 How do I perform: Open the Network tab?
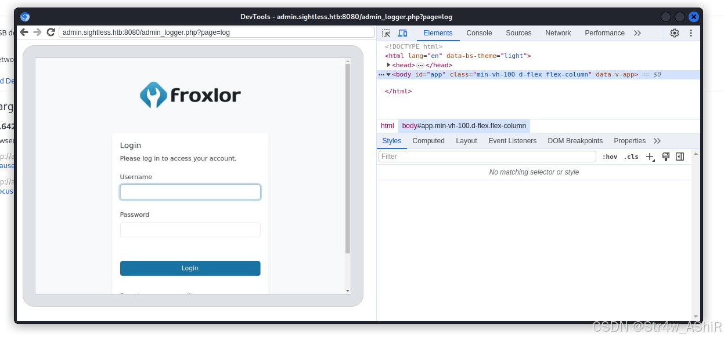click(x=558, y=33)
